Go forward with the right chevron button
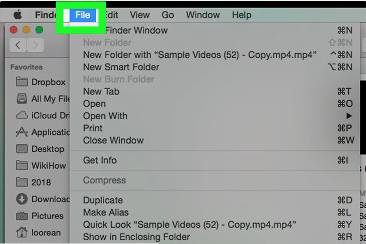This screenshot has height=244, width=366. coord(35,45)
